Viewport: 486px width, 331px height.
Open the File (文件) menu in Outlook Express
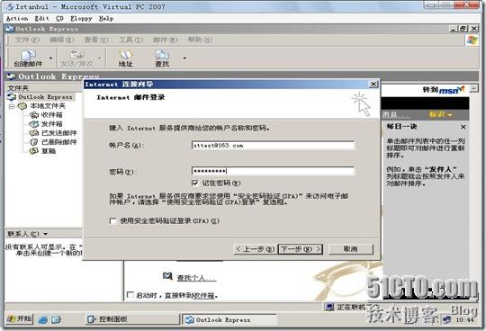click(27, 40)
